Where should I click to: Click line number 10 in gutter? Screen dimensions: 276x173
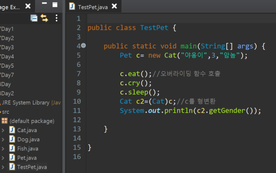[x=77, y=101]
